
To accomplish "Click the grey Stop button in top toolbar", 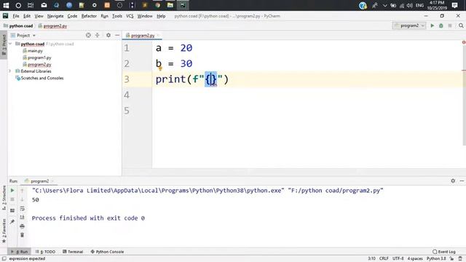I will click(x=450, y=26).
